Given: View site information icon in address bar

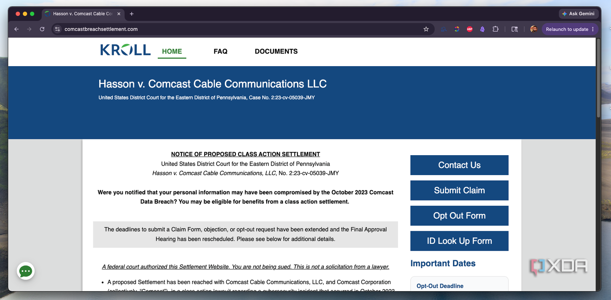Looking at the screenshot, I should tap(57, 29).
